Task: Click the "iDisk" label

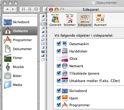Action: (x=74, y=59)
